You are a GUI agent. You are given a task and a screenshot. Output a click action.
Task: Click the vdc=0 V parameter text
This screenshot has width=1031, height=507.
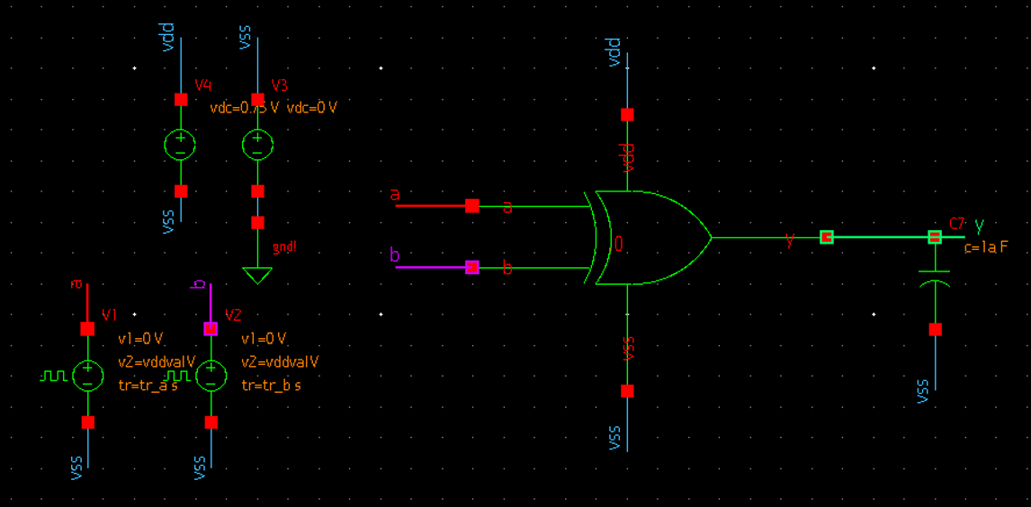pos(311,108)
